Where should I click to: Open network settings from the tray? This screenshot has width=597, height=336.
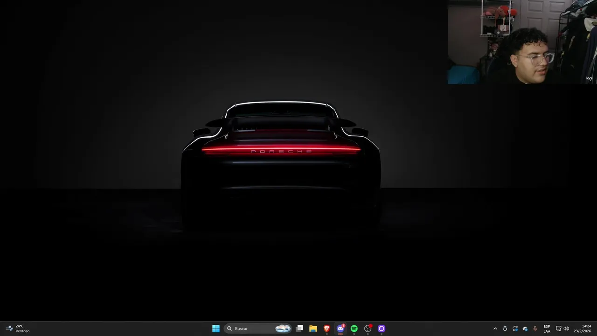(x=559, y=329)
